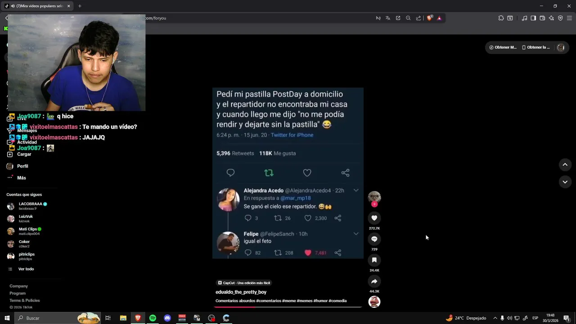Open the browser extensions puzzle icon
Screen dimensions: 576x324
501,18
